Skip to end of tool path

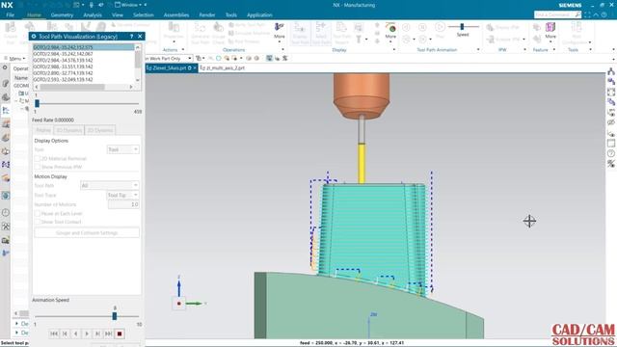pyautogui.click(x=108, y=334)
